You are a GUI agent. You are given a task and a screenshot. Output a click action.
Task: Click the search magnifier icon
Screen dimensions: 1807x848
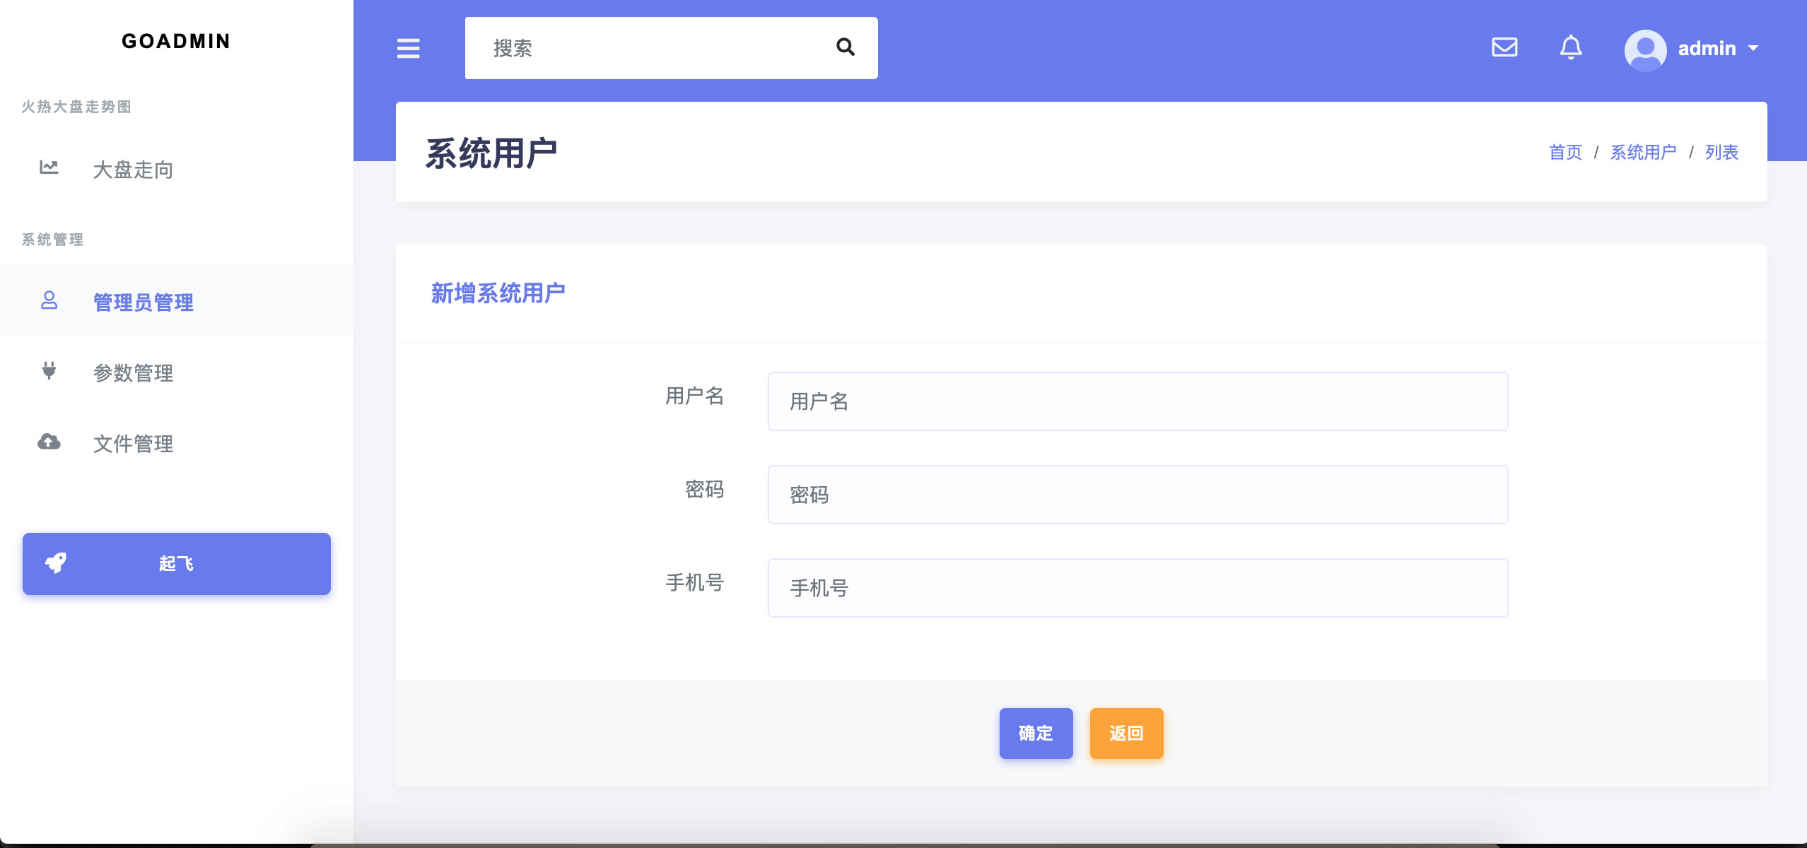(x=845, y=47)
